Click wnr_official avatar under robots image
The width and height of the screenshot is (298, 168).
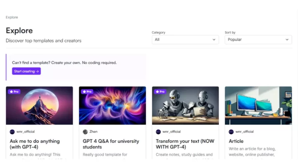coord(158,132)
